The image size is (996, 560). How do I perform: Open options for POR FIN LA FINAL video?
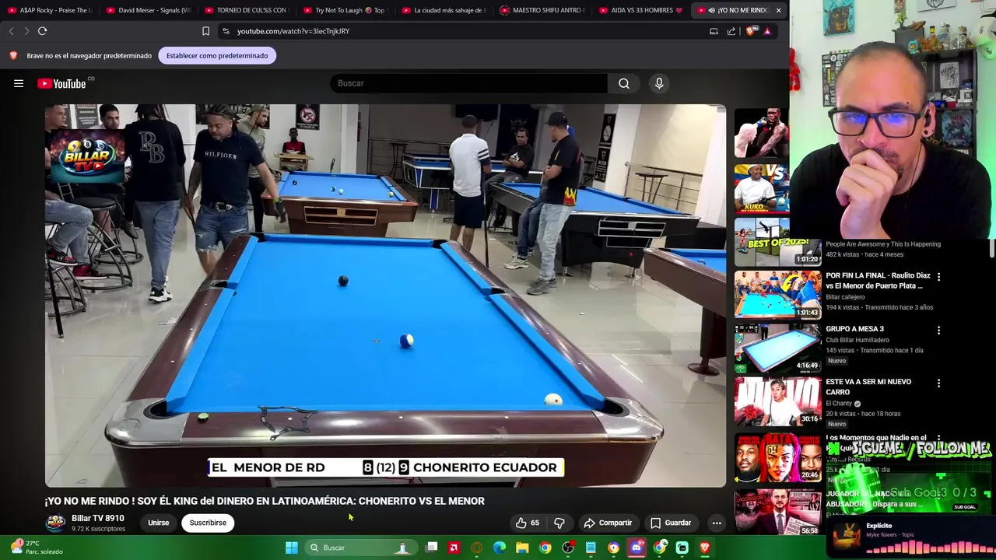[x=938, y=277]
